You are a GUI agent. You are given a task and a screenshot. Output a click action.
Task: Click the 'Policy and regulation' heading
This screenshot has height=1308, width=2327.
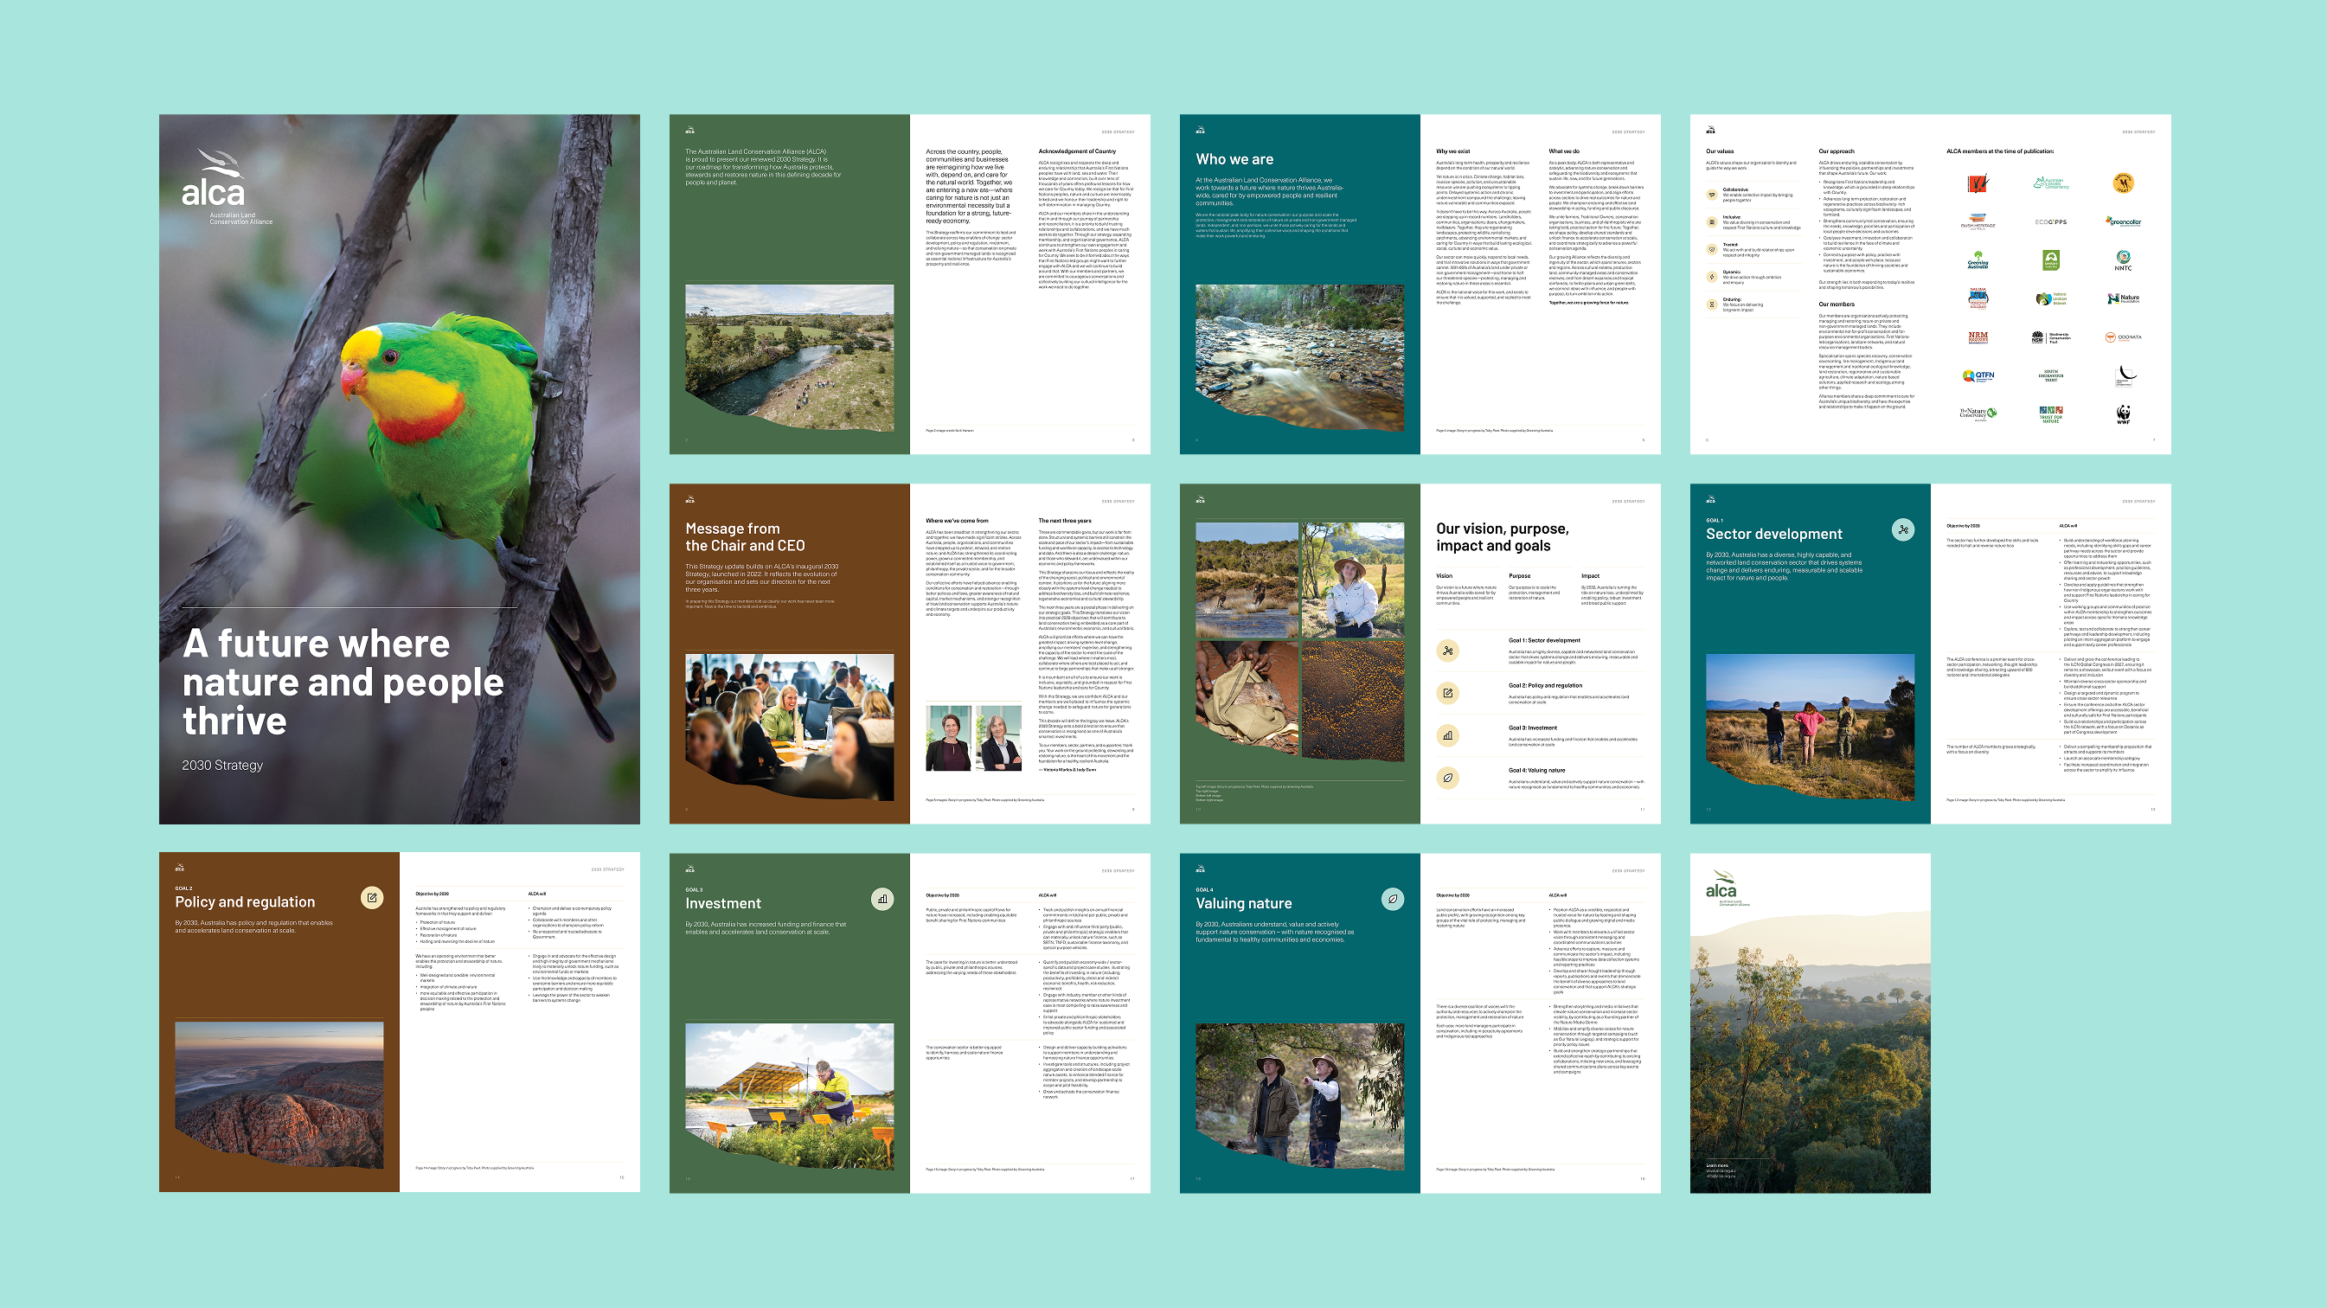pos(245,901)
